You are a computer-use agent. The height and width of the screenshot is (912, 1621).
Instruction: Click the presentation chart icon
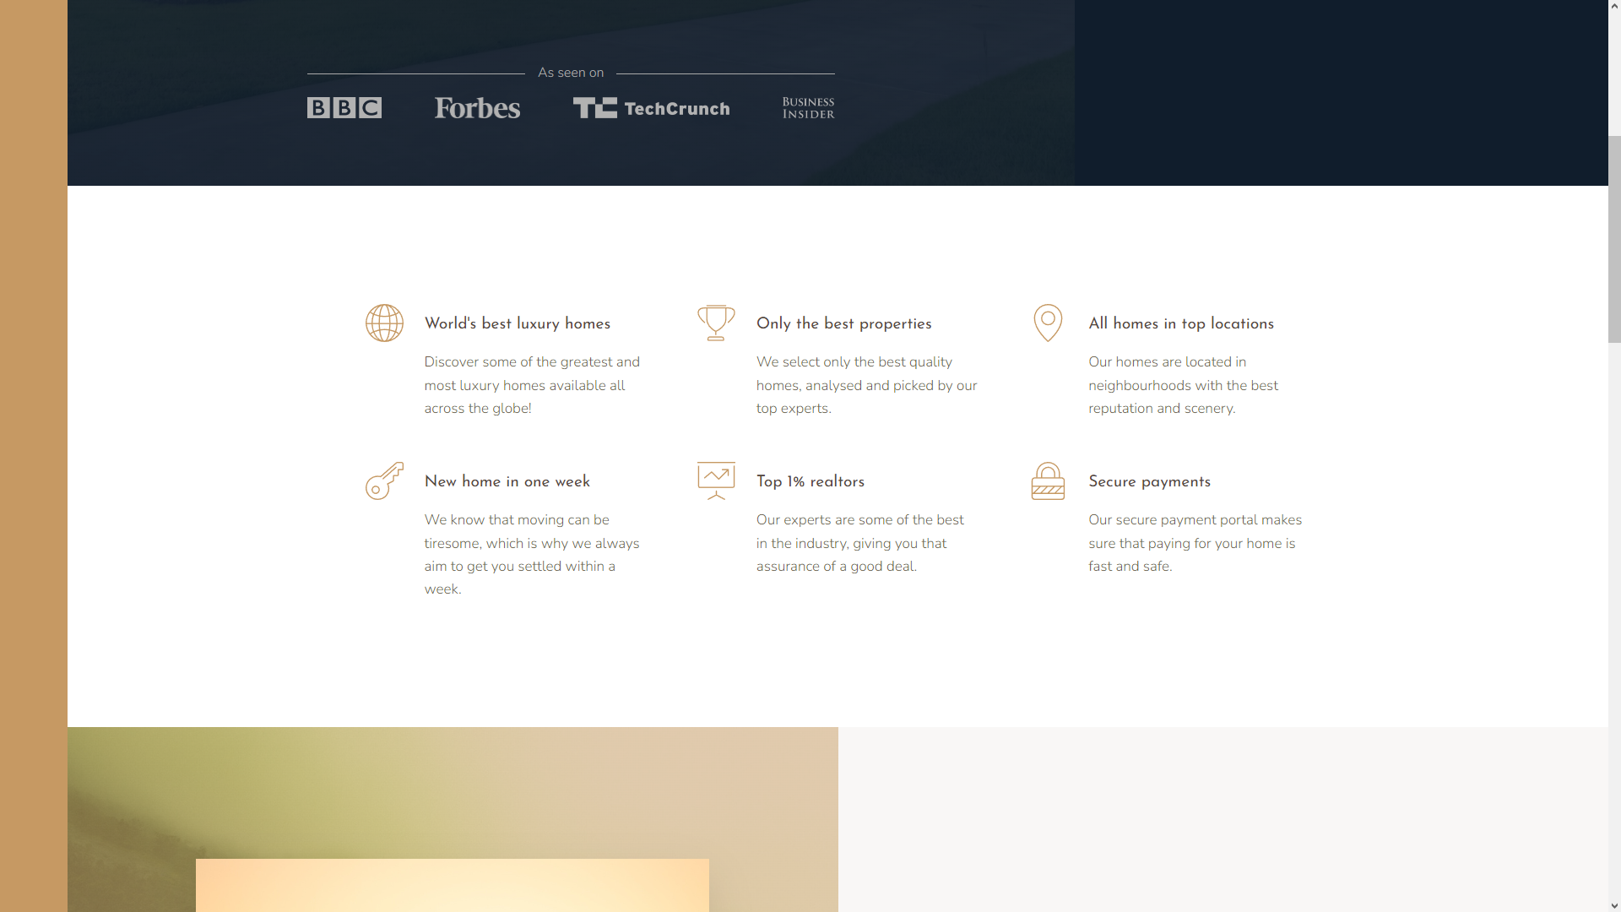[x=716, y=481]
